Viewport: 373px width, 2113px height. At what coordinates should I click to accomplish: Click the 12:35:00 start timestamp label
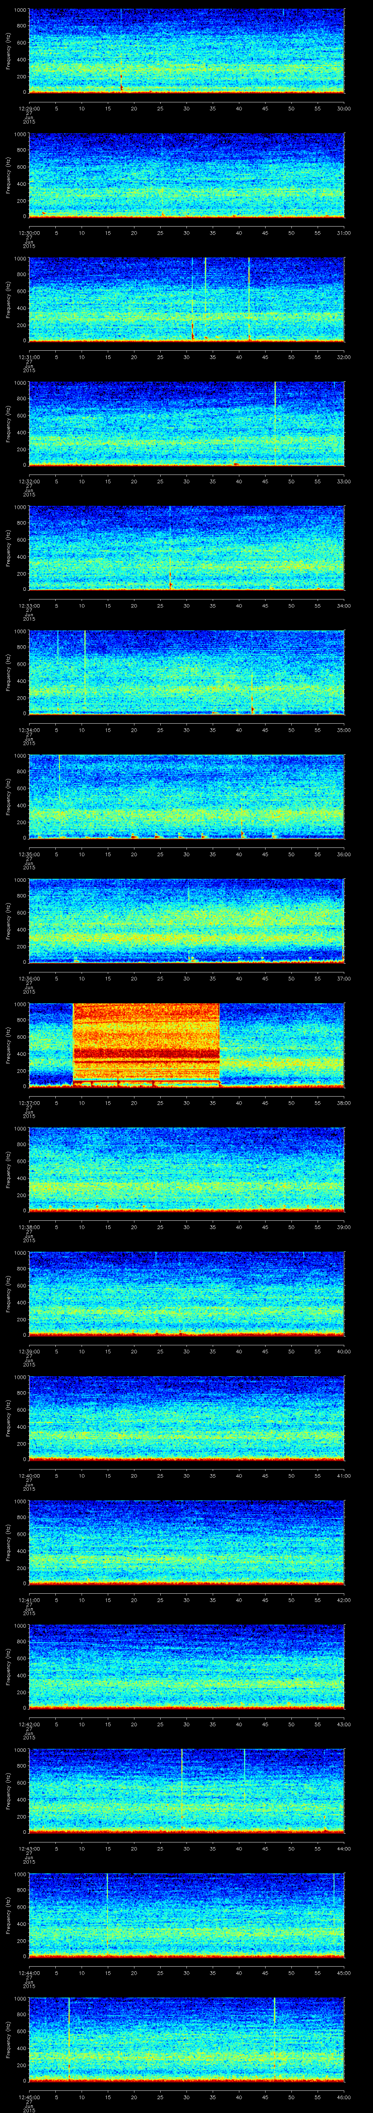point(30,854)
